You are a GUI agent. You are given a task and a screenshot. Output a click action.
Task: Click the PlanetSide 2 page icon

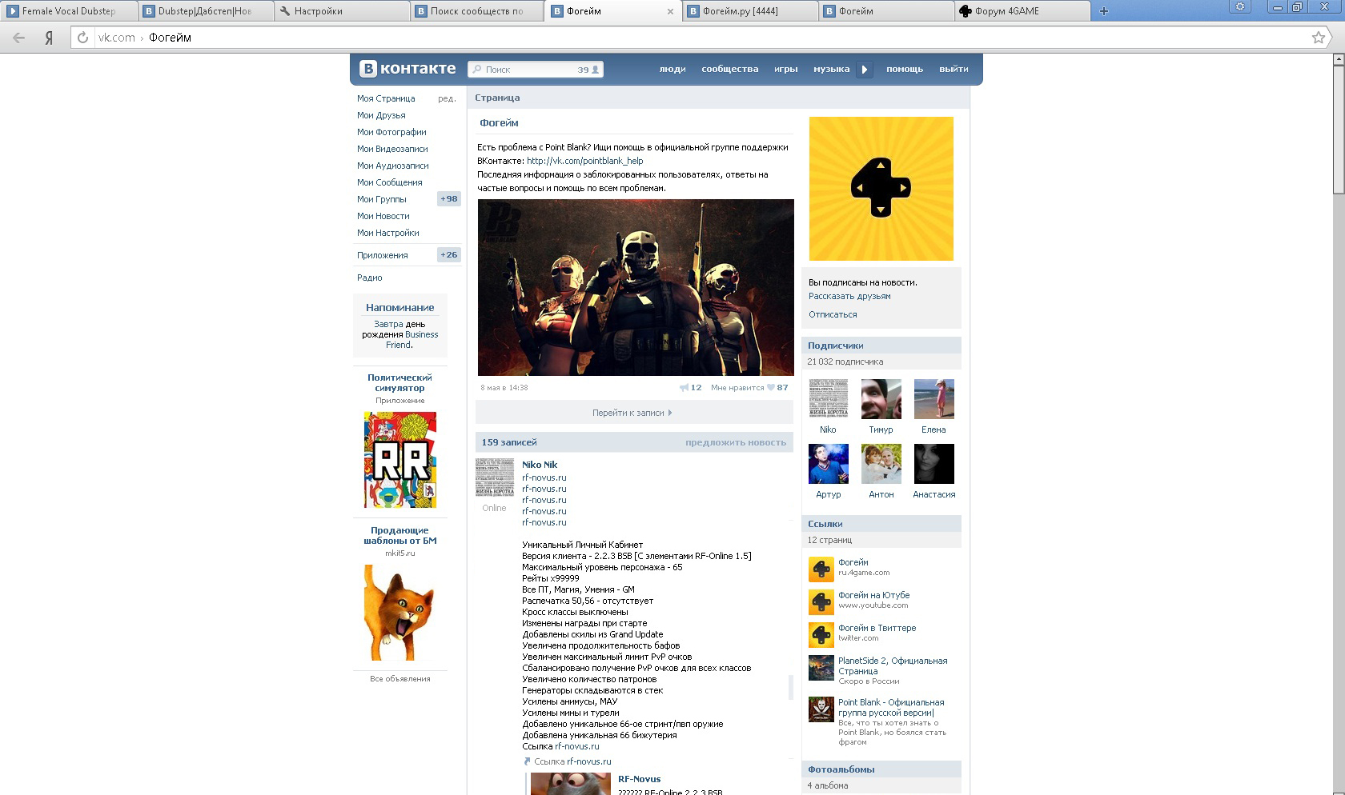tap(821, 668)
